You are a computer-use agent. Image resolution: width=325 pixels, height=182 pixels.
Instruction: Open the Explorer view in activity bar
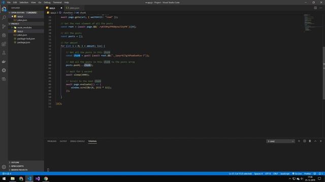point(4,9)
